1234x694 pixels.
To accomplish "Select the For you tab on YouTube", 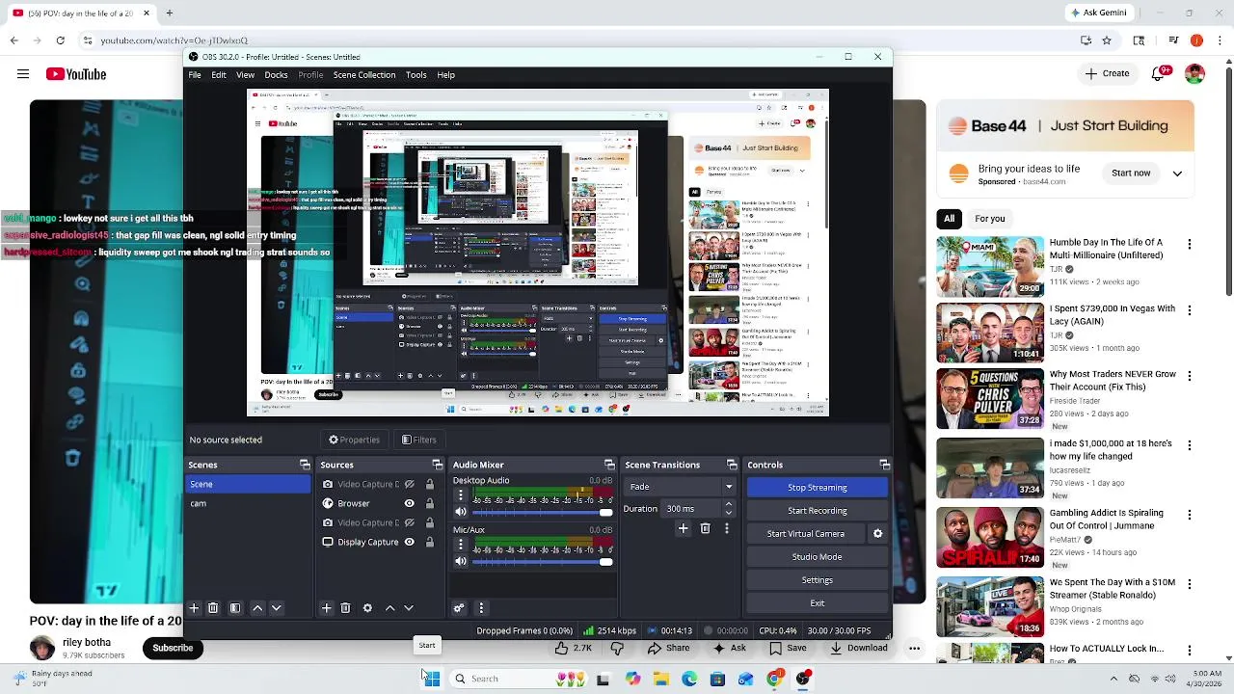I will point(990,219).
